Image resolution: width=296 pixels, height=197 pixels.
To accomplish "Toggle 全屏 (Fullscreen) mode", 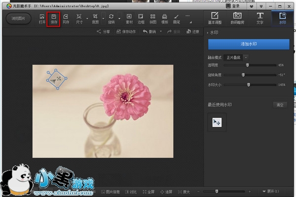I will [148, 191].
